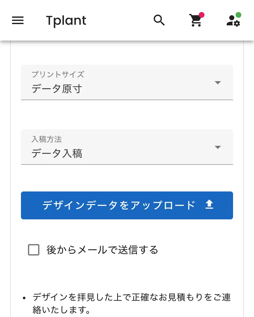This screenshot has width=254, height=317.
Task: Click the green badge on account icon
Action: 238,15
